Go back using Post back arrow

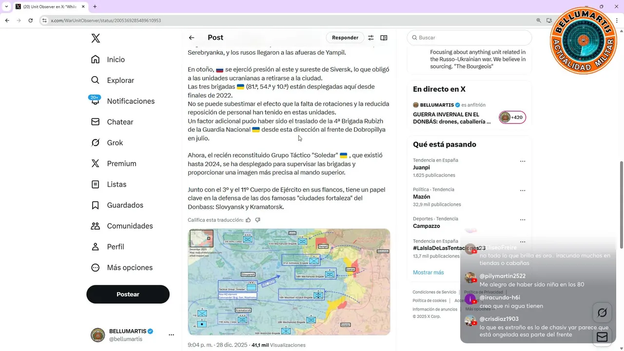point(192,38)
